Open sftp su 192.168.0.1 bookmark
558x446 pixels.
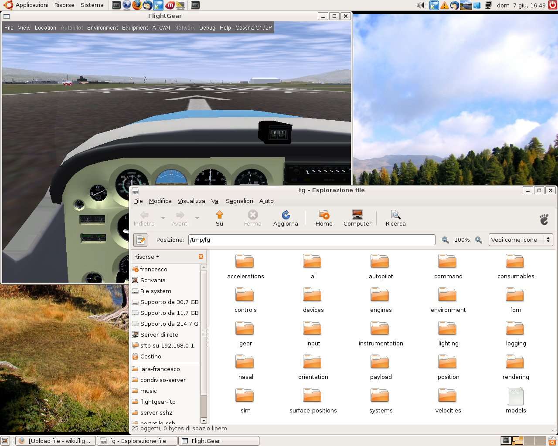[x=166, y=345]
